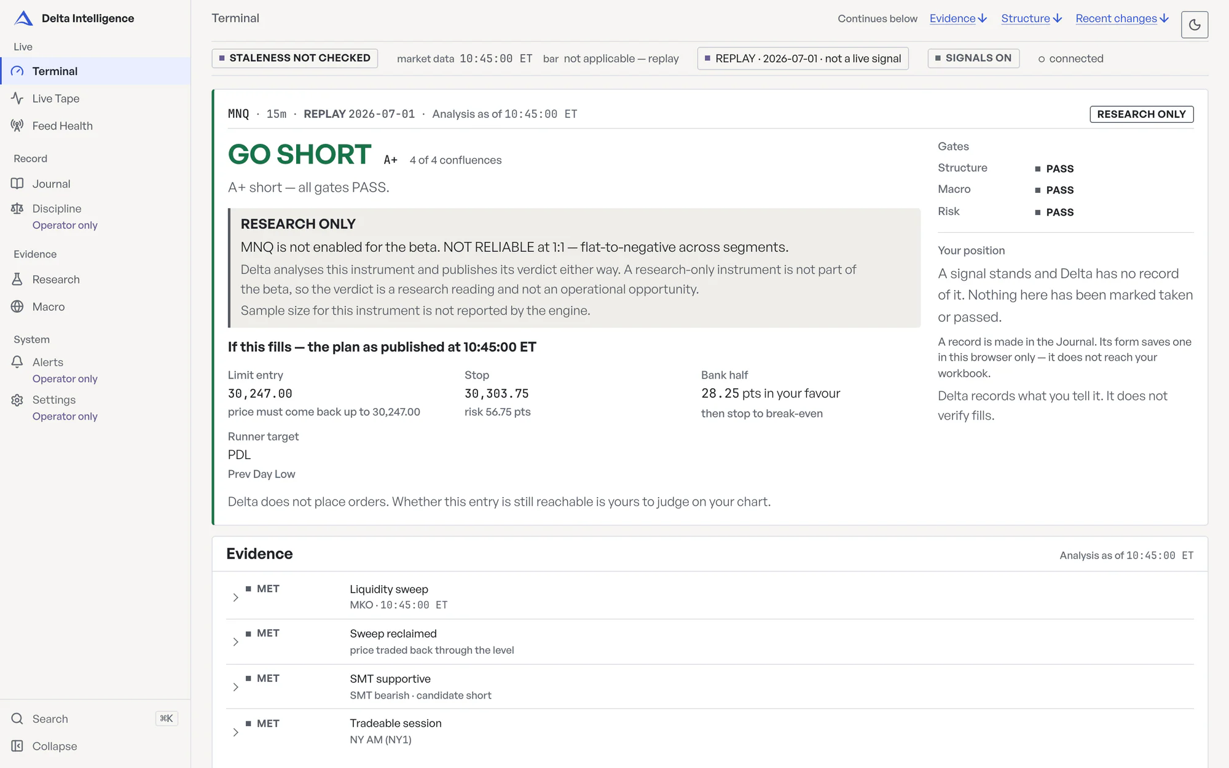Image resolution: width=1229 pixels, height=768 pixels.
Task: Click the limit entry value 30,247.00
Action: (260, 394)
